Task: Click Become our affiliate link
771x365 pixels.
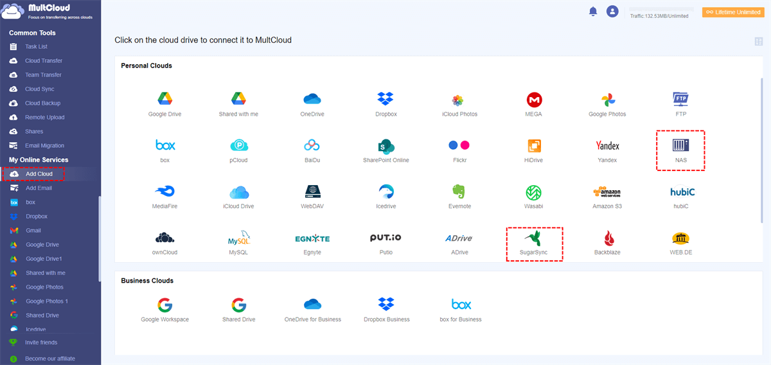Action: tap(50, 359)
